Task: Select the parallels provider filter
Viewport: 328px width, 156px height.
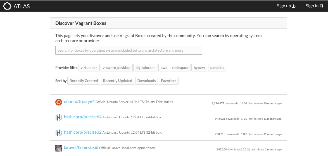Action: [217, 68]
